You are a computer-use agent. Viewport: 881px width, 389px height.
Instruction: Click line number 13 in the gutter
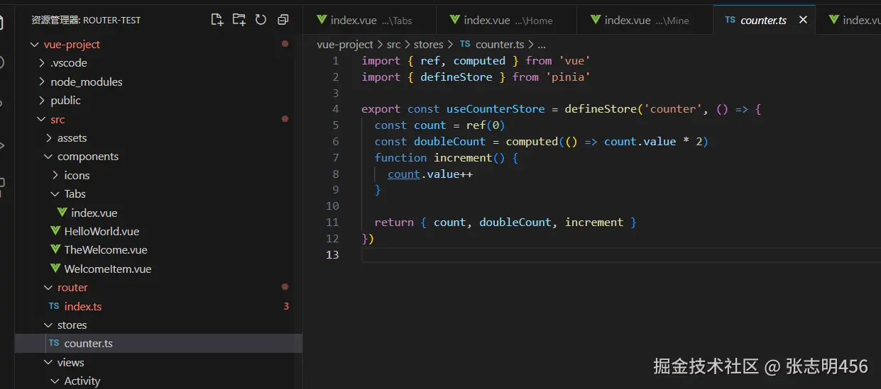click(x=332, y=254)
